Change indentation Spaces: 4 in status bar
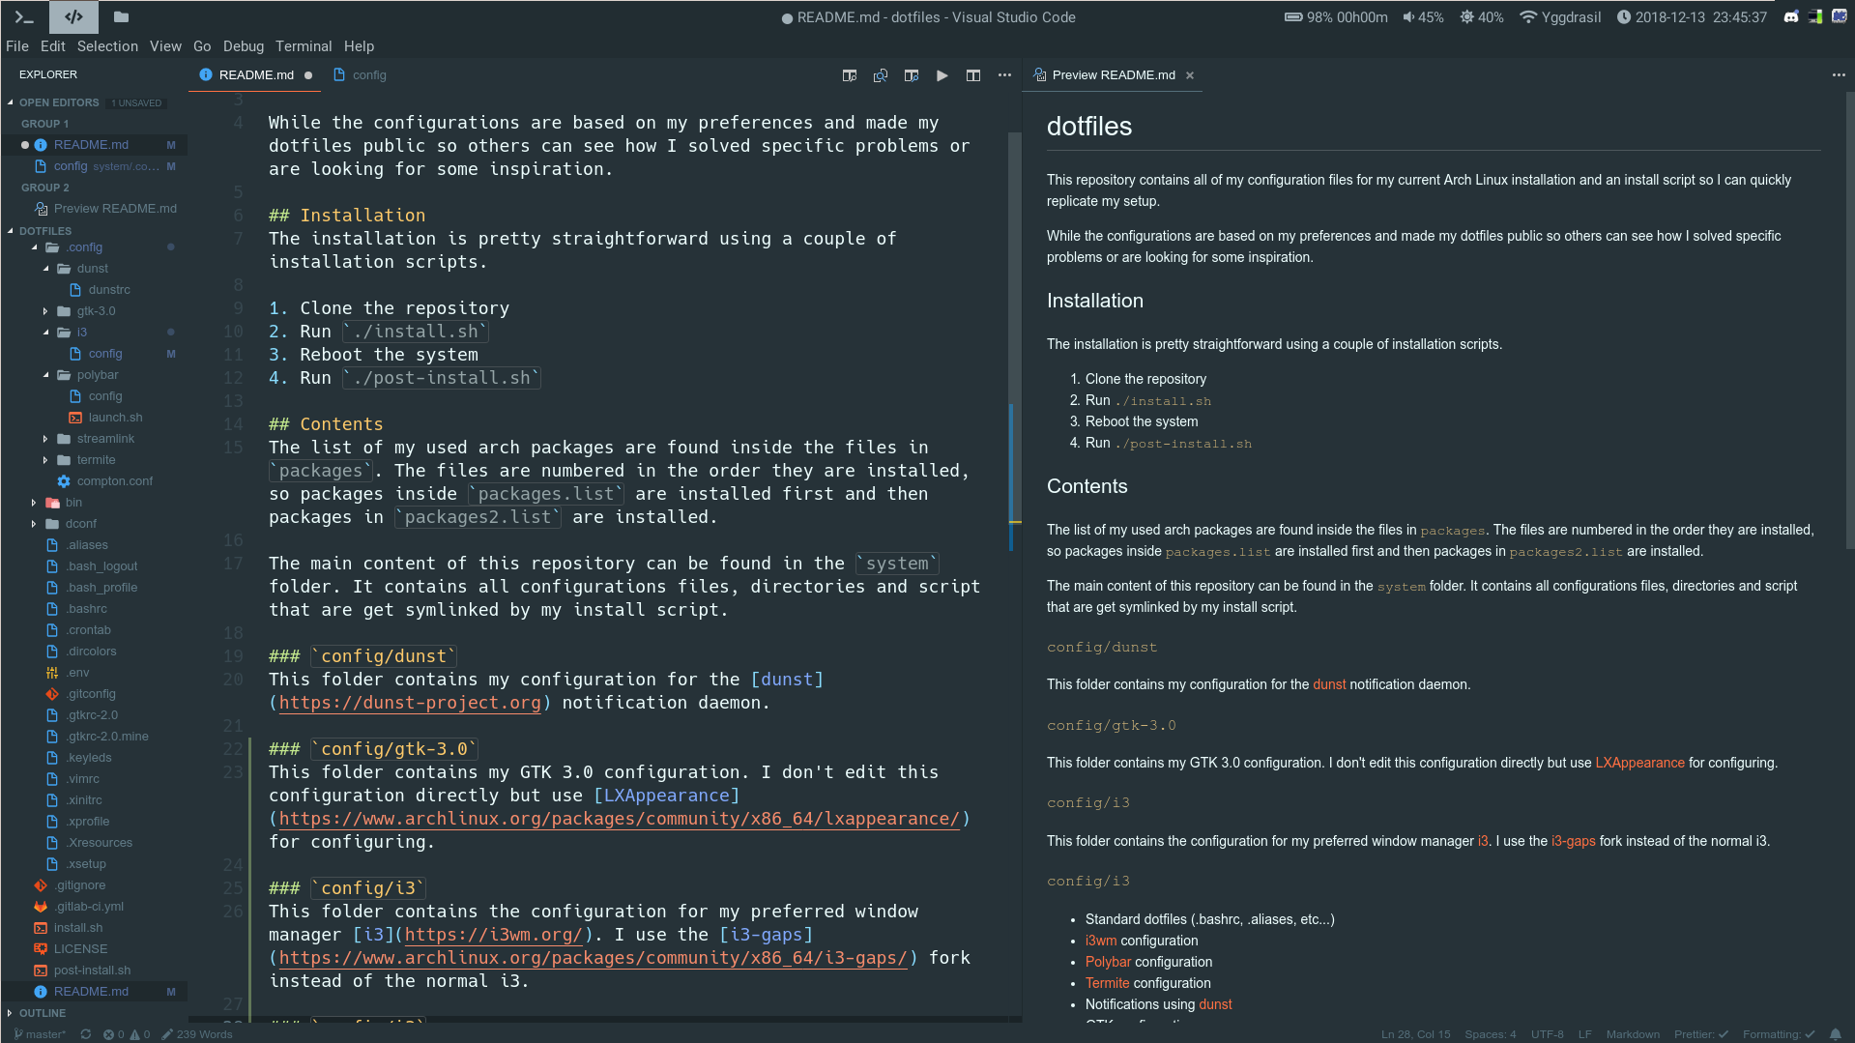This screenshot has width=1855, height=1043. click(x=1490, y=1034)
